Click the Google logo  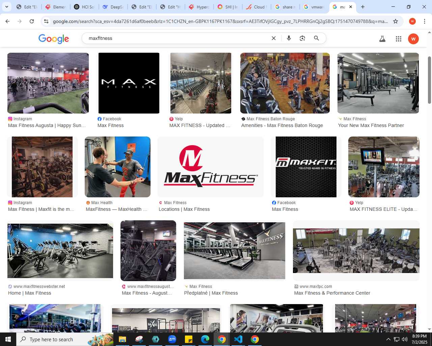pos(54,39)
